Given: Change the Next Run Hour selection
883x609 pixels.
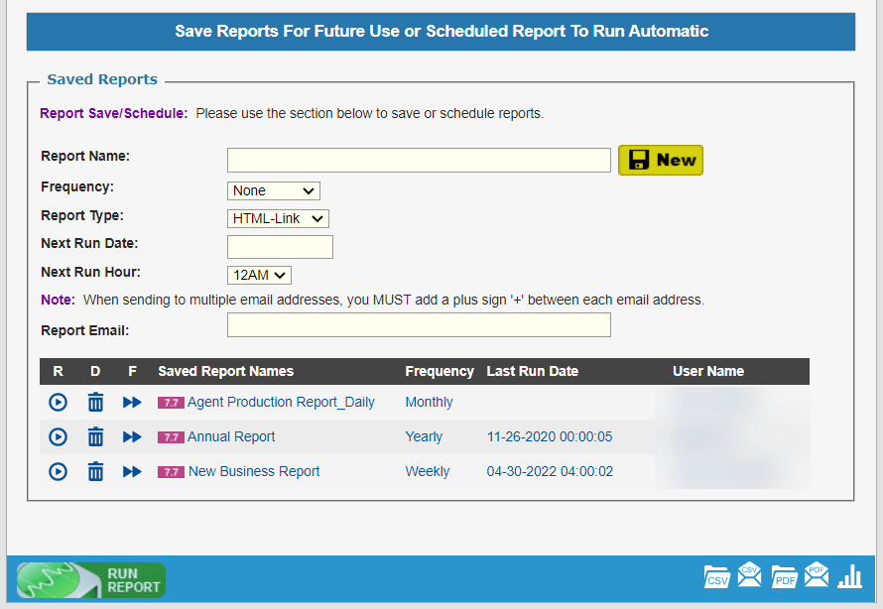Looking at the screenshot, I should pos(258,275).
